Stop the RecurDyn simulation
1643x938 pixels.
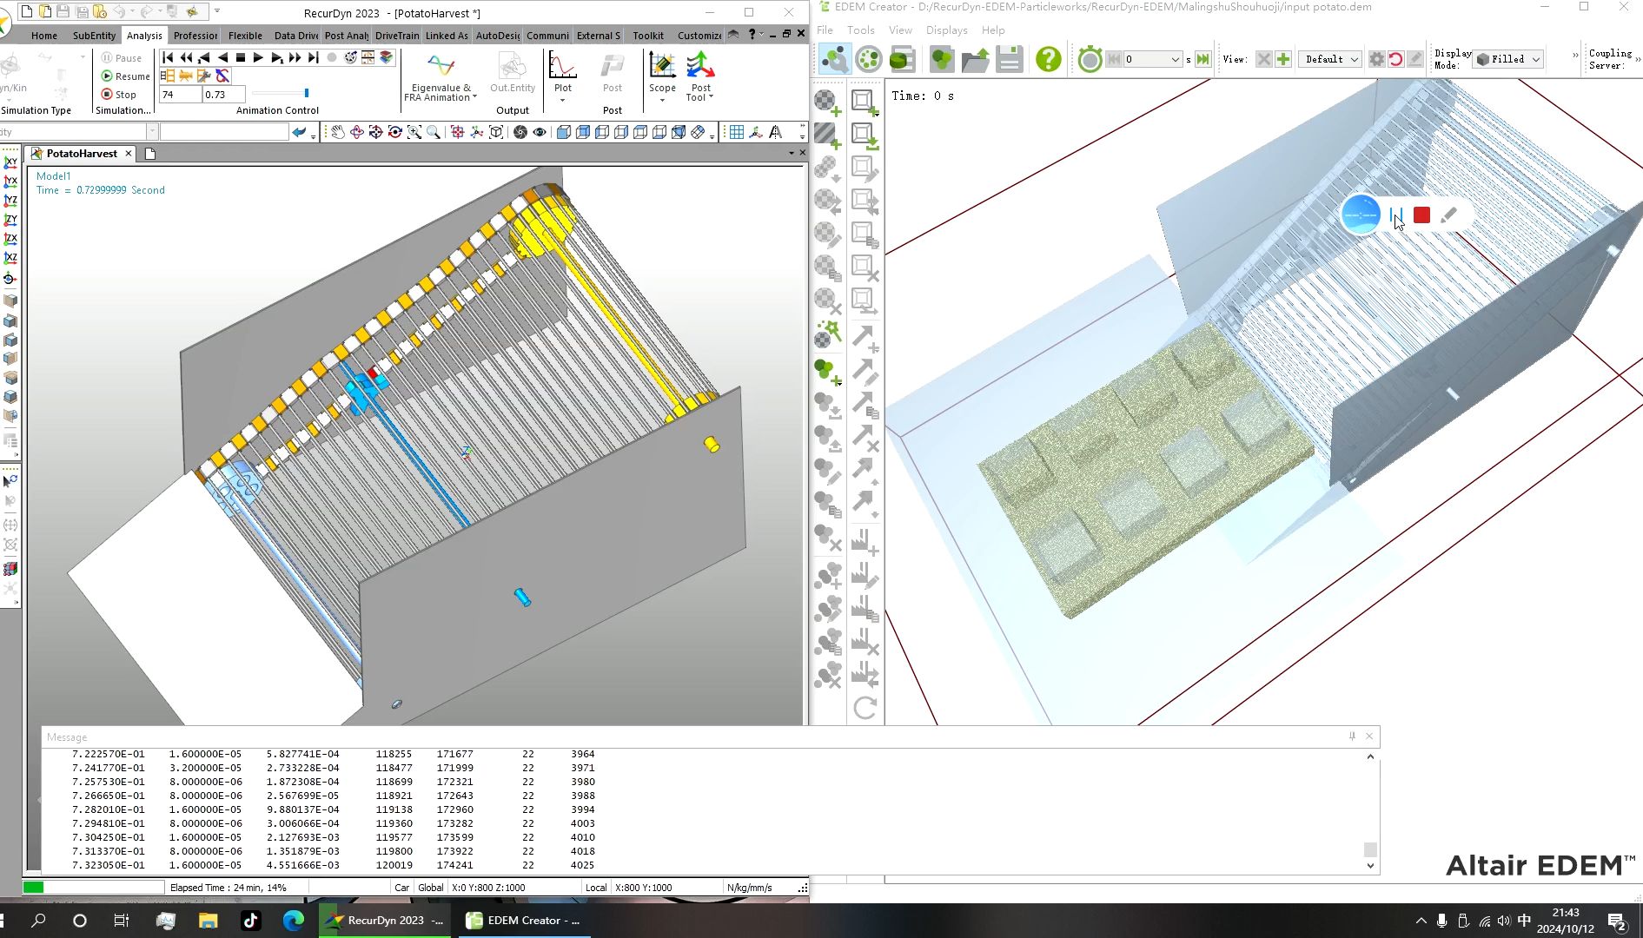pyautogui.click(x=119, y=95)
